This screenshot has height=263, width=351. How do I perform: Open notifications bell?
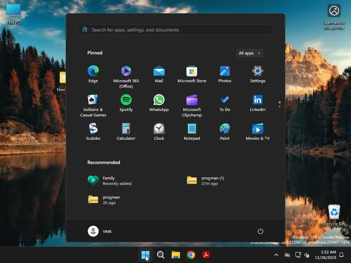pos(342,255)
